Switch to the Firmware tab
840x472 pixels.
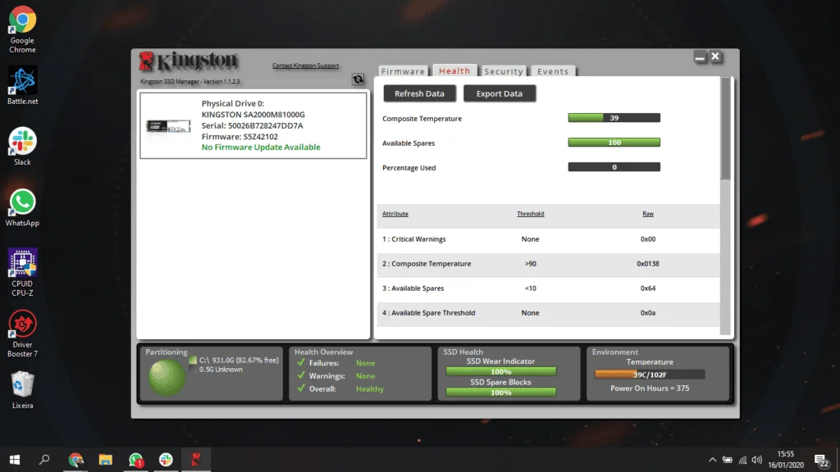(403, 71)
